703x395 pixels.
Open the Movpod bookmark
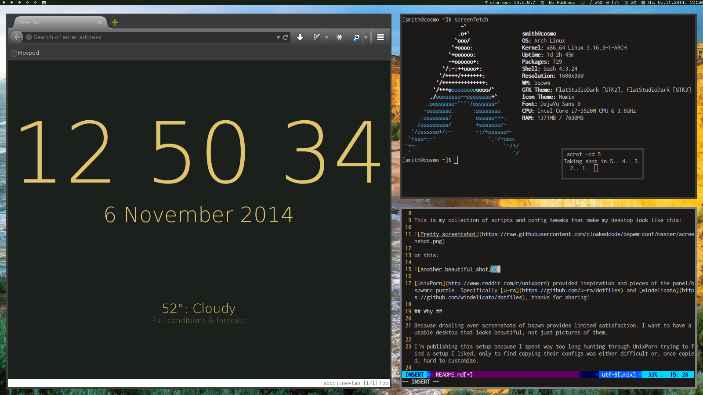coord(25,53)
